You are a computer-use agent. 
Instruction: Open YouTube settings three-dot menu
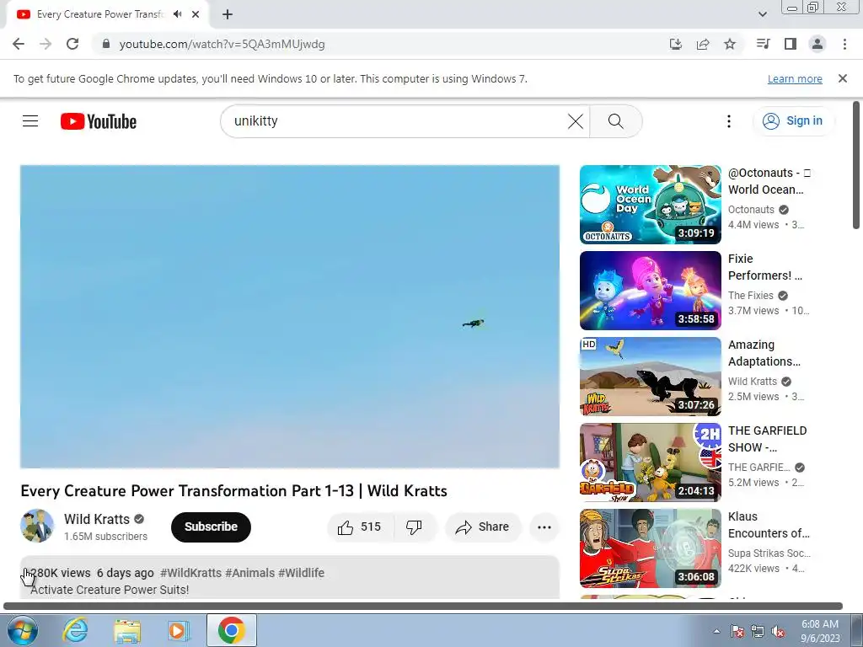click(729, 121)
